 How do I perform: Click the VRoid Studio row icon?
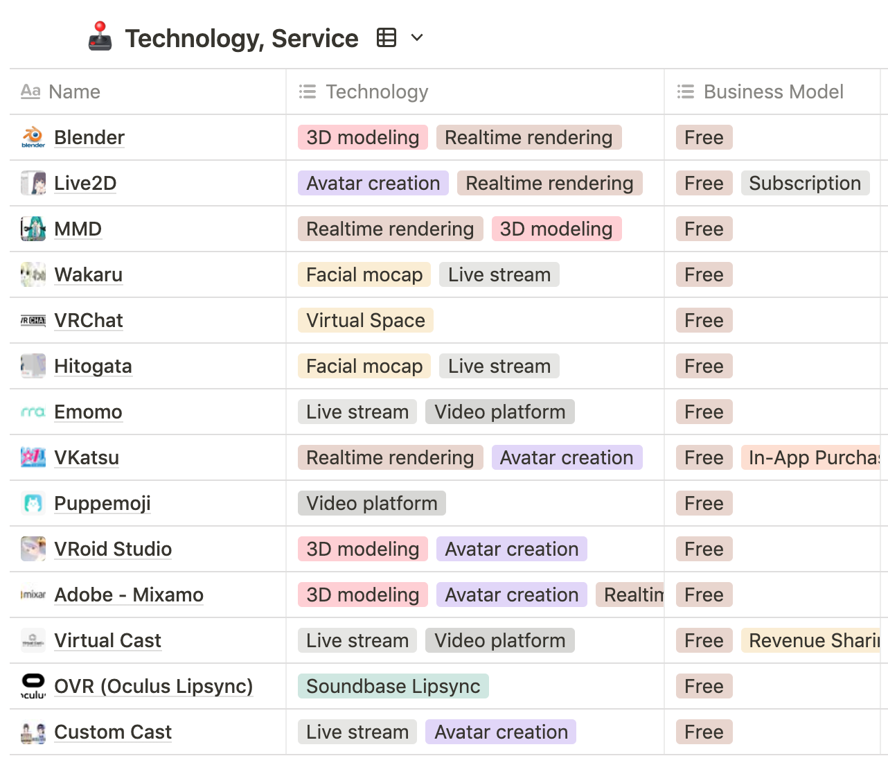pyautogui.click(x=33, y=549)
